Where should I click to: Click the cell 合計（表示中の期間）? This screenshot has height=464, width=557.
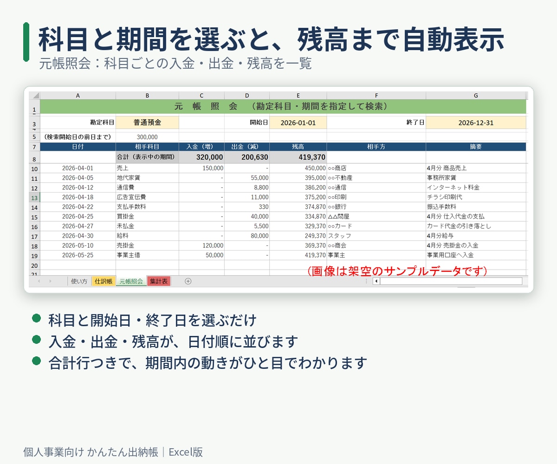pyautogui.click(x=147, y=157)
